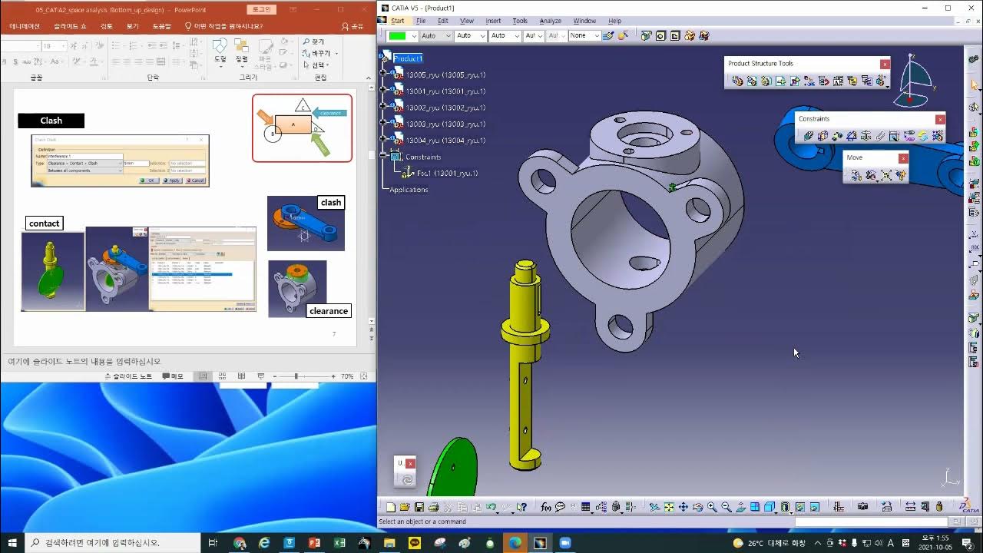Image resolution: width=983 pixels, height=553 pixels.
Task: Click the Open file icon in CATIA
Action: pyautogui.click(x=405, y=507)
